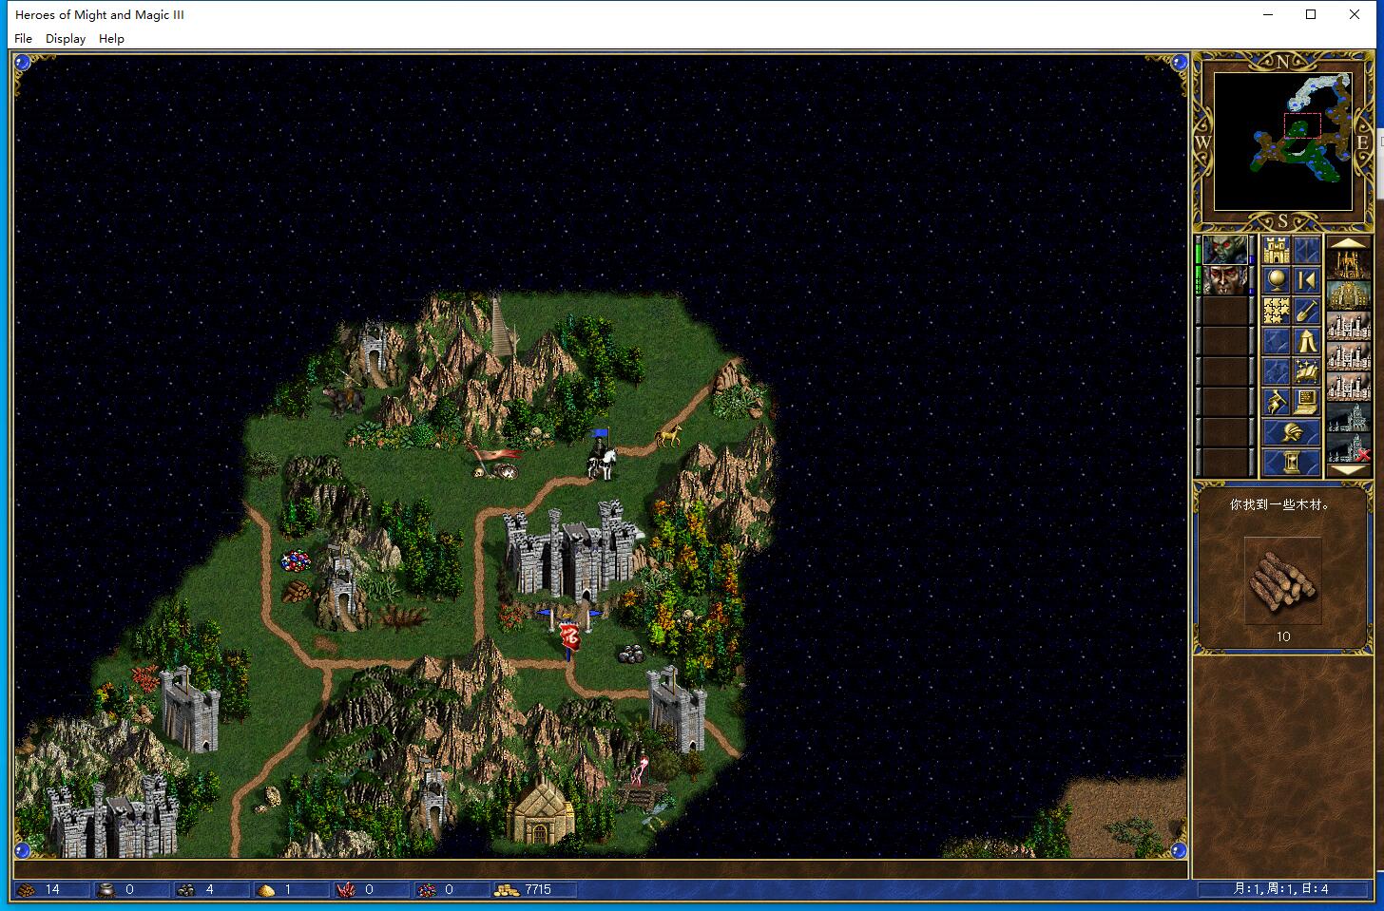Select the fourth town in the list
This screenshot has height=911, width=1384.
coord(1349,356)
